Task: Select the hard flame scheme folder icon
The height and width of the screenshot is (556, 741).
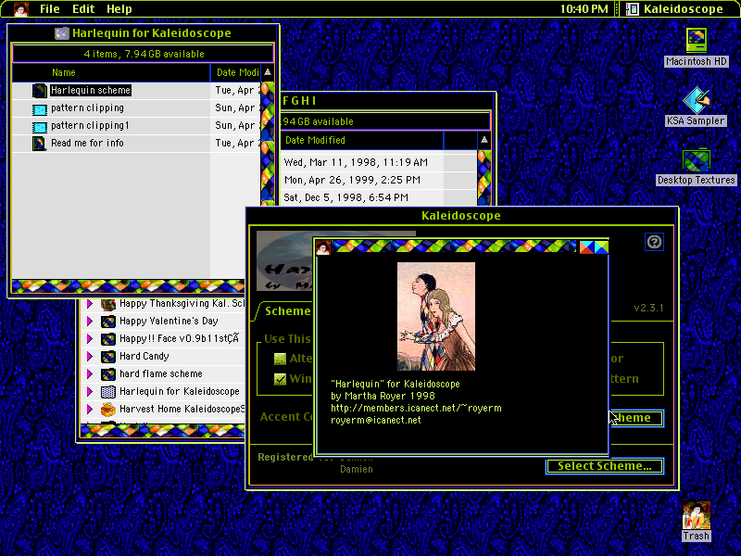Action: click(108, 374)
